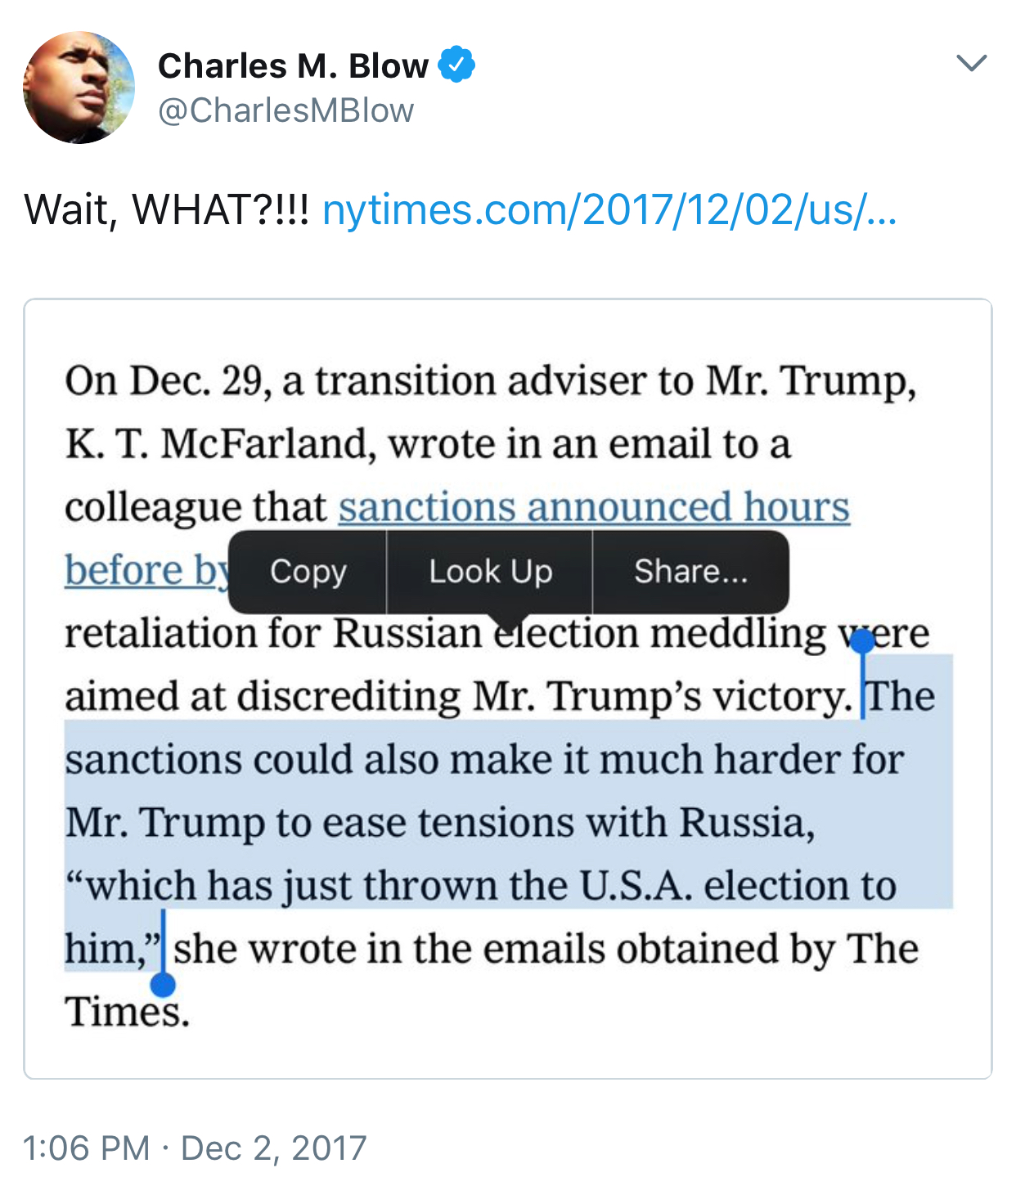Image resolution: width=1016 pixels, height=1195 pixels.
Task: Open the 'sanctions announced hours' hyperlink
Action: coord(594,506)
